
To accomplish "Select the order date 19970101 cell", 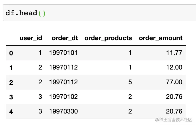I will 63,53.
